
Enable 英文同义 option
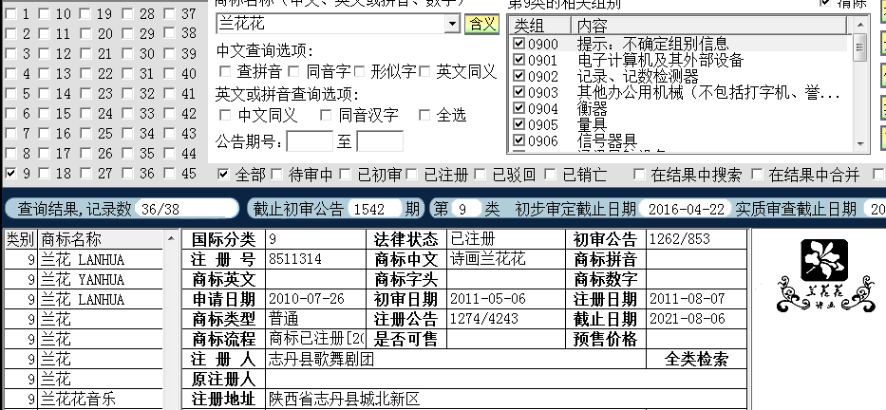[424, 71]
